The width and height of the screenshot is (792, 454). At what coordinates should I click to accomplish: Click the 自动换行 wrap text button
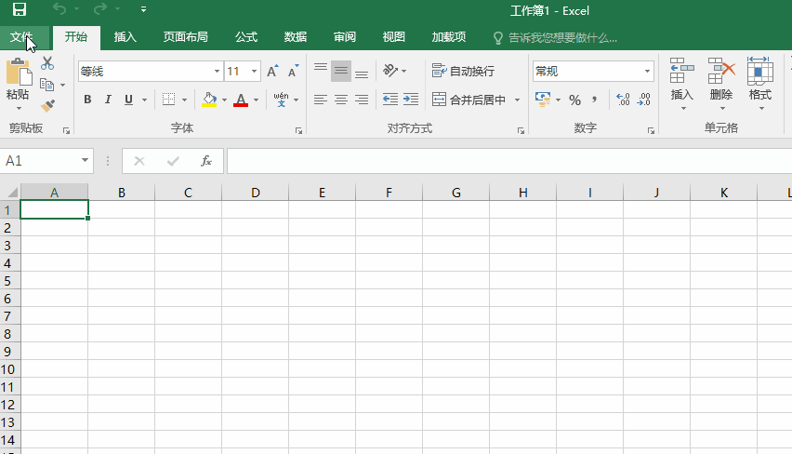[x=463, y=71]
